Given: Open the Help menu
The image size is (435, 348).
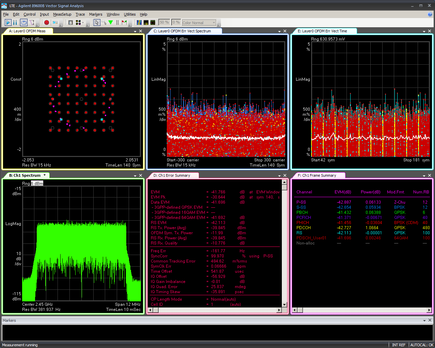Looking at the screenshot, I should coord(144,14).
